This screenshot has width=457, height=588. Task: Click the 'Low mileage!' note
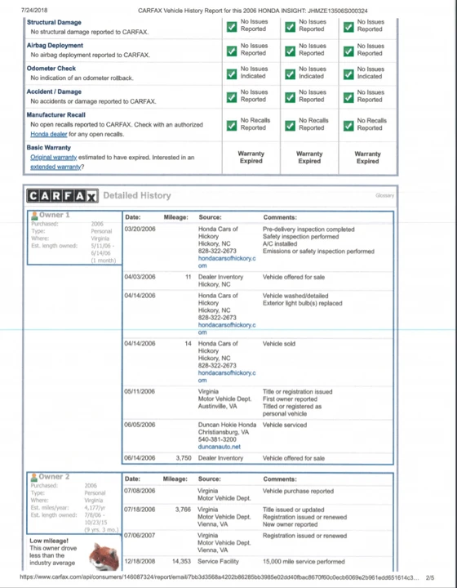pyautogui.click(x=49, y=541)
